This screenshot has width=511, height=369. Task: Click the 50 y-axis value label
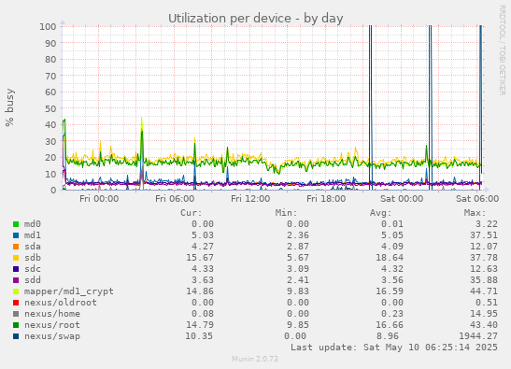pyautogui.click(x=50, y=108)
